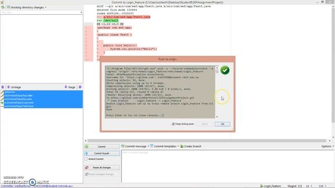Restore down the Commit window
Viewport: 335px width, 188px height.
coord(322,2)
